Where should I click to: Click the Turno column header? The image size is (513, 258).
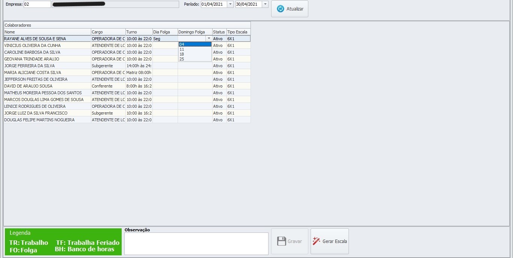(x=139, y=32)
